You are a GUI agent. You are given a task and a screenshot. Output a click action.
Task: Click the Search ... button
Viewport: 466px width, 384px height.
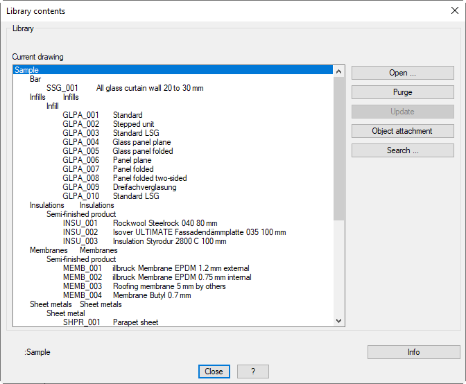pyautogui.click(x=402, y=150)
